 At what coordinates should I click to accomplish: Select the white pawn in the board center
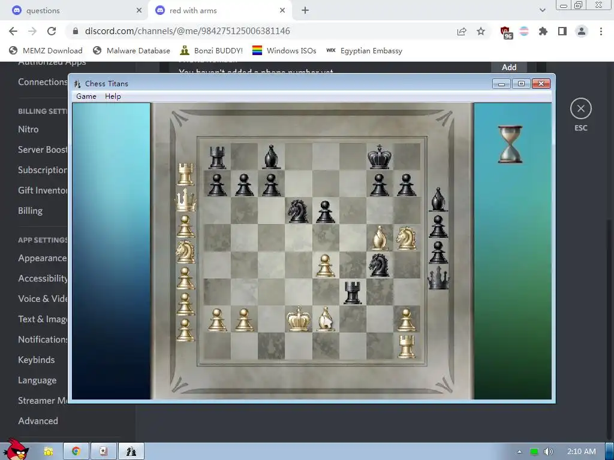tap(326, 265)
